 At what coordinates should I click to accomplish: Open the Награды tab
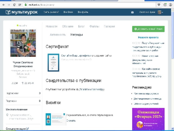tap(77, 35)
